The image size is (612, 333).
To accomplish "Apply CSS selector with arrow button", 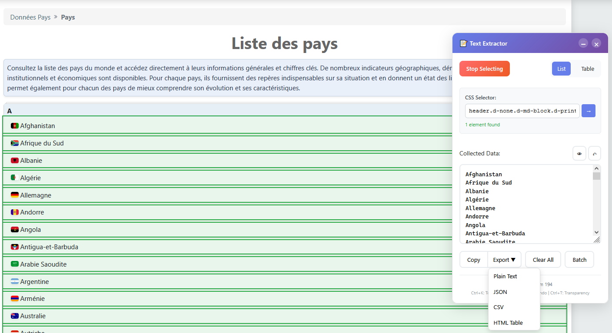I will (x=589, y=111).
